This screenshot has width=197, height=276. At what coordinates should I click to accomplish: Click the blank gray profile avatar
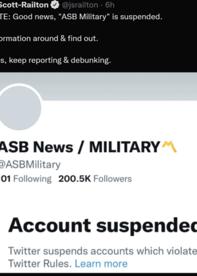[x=19, y=108]
